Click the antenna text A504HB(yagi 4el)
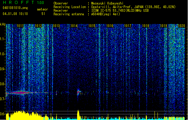This screenshot has height=120, width=188. coord(106,14)
